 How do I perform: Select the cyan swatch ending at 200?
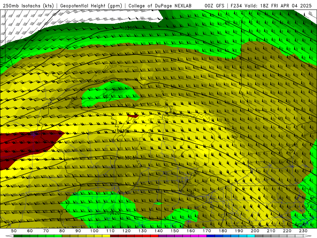251,236
